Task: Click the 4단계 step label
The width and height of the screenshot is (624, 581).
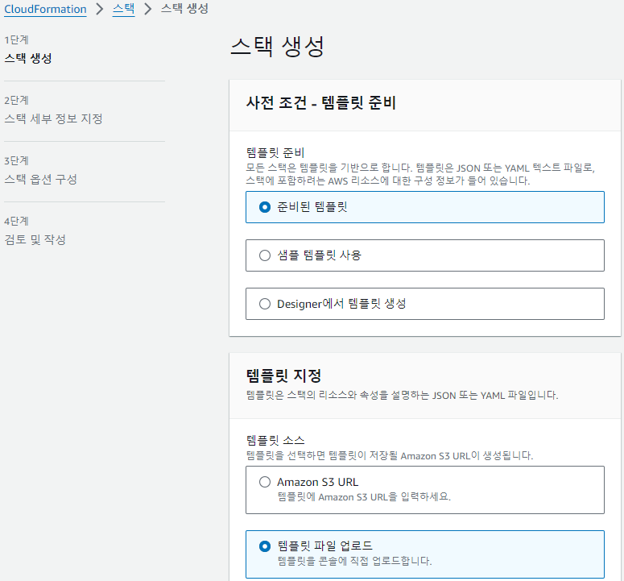Action: tap(16, 221)
